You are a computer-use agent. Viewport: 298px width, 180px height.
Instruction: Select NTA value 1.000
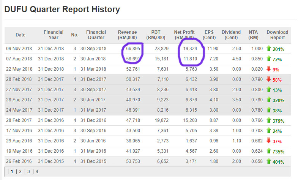tap(257, 49)
